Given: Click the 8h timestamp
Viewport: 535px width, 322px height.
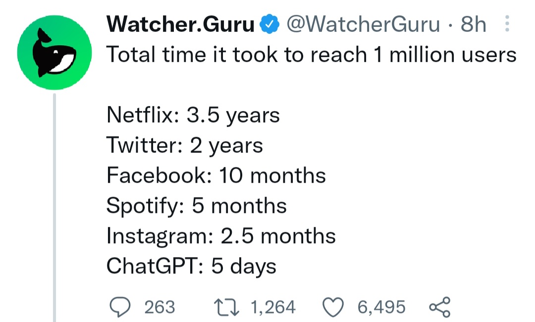Looking at the screenshot, I should coord(473,24).
